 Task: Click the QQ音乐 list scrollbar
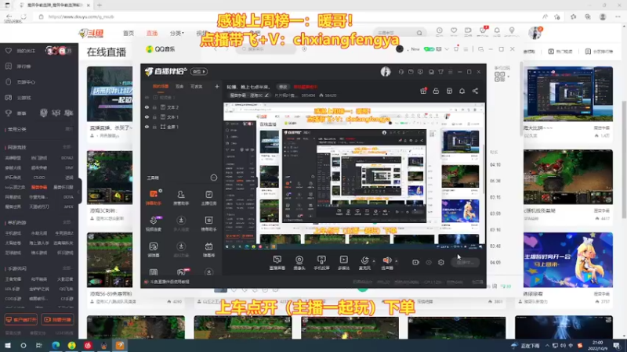[521, 100]
